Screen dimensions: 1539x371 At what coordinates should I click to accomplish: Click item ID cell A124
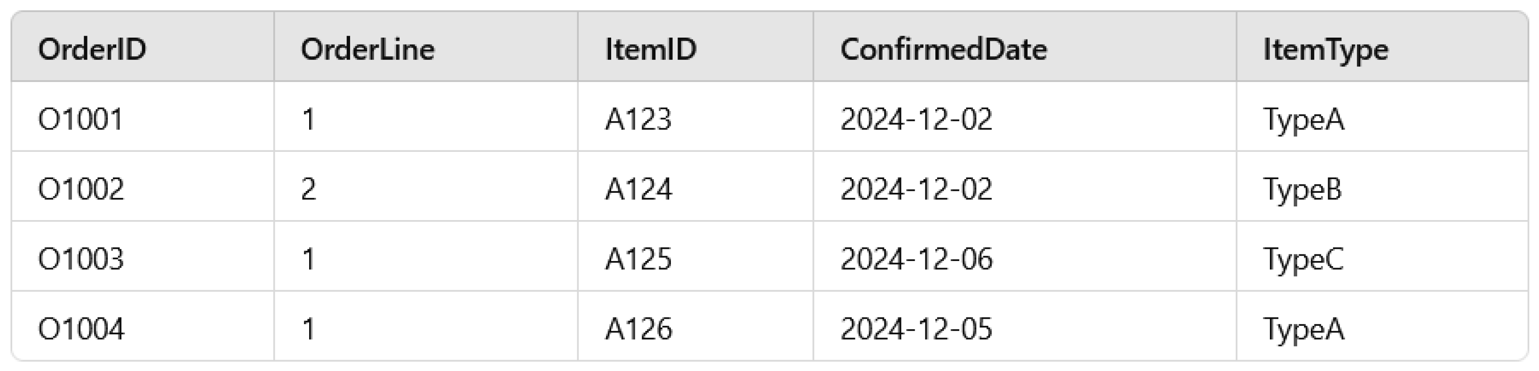pyautogui.click(x=638, y=189)
